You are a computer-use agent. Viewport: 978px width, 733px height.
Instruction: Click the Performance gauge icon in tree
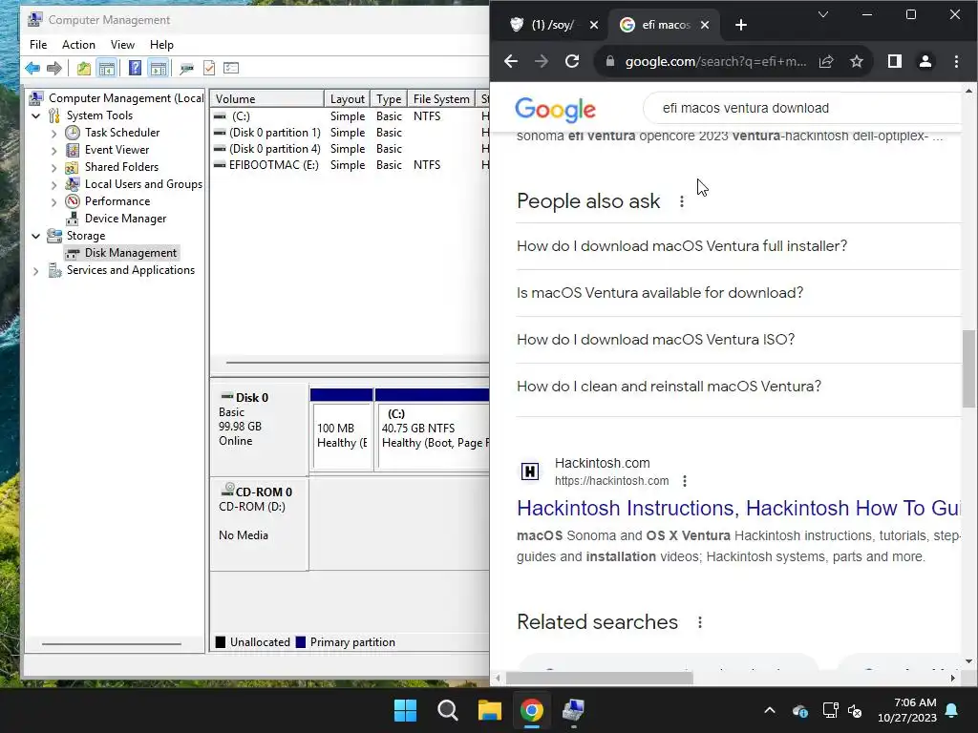(x=73, y=200)
